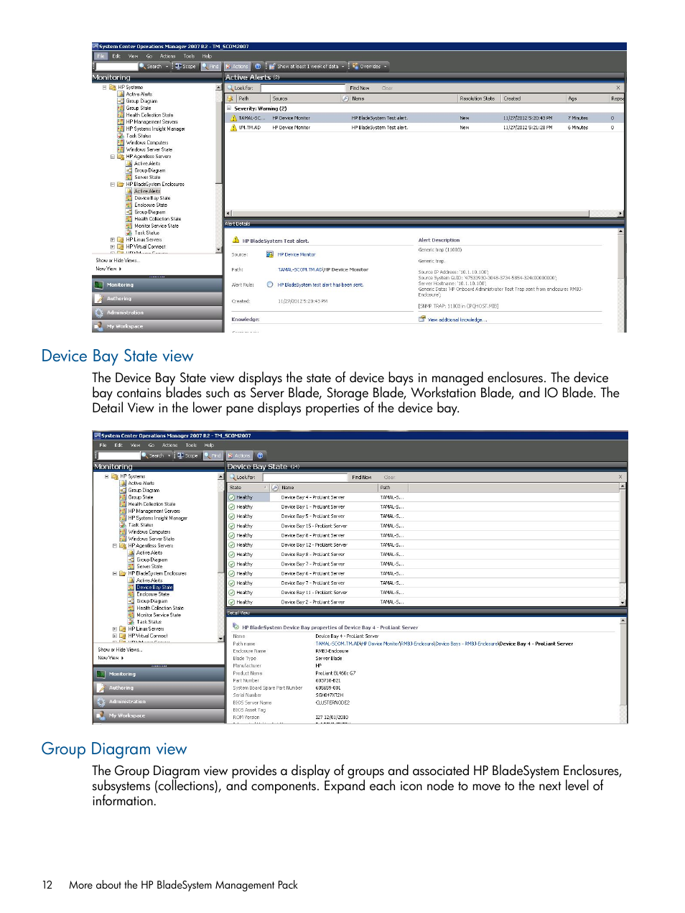The height and width of the screenshot is (913, 685).
Task: Open the Show at least 1 week of data dropdown
Action: click(x=342, y=66)
